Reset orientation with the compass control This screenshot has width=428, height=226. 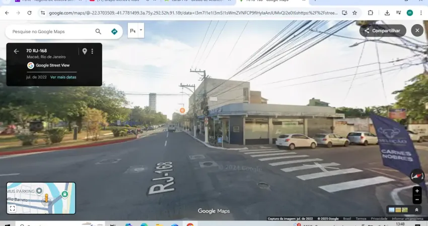pyautogui.click(x=417, y=176)
